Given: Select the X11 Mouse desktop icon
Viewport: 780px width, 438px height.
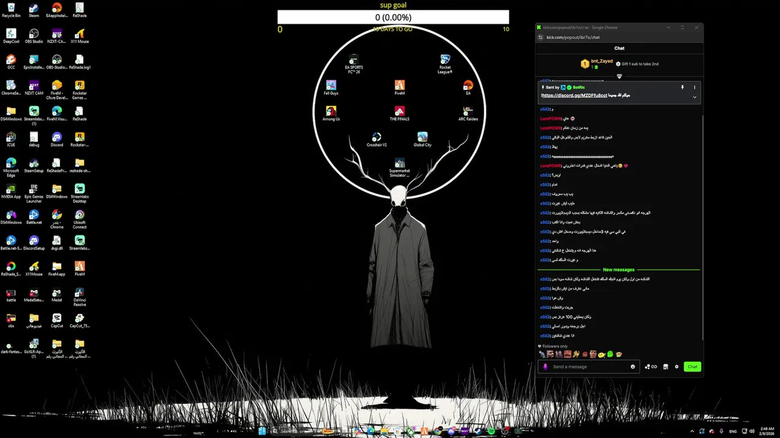Looking at the screenshot, I should [x=79, y=36].
